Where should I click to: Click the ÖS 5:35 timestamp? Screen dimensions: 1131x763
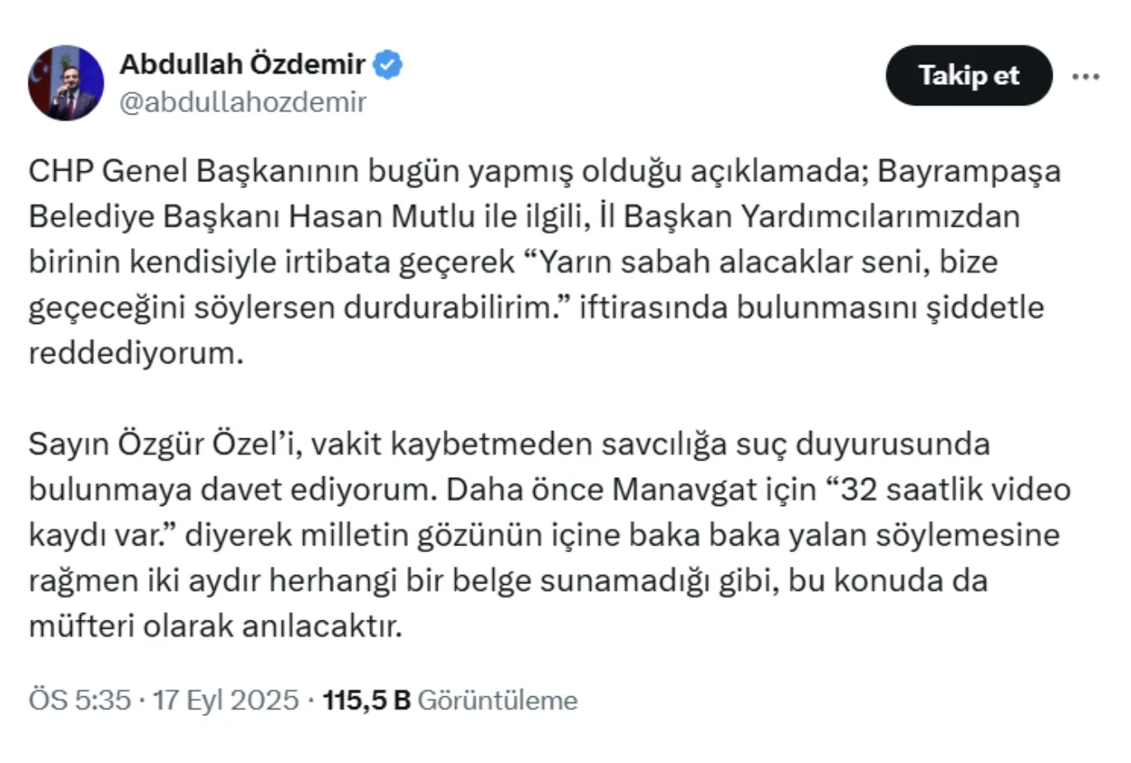(x=79, y=700)
